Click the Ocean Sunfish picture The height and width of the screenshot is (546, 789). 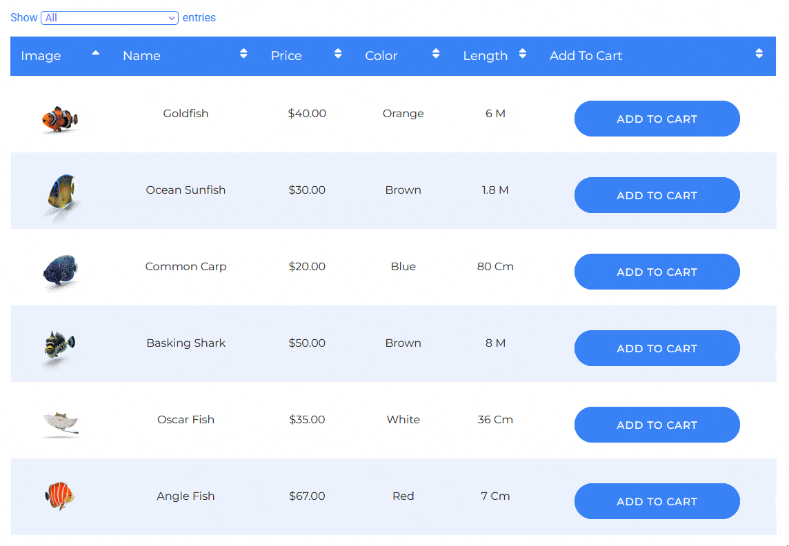pos(60,191)
